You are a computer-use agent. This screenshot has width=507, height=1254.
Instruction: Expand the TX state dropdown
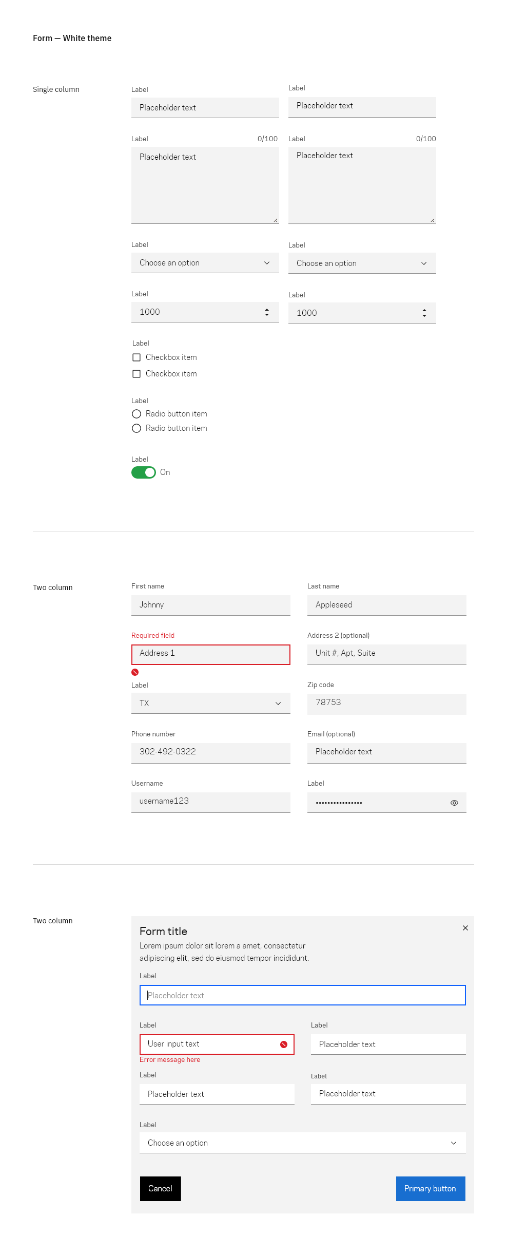click(x=211, y=704)
